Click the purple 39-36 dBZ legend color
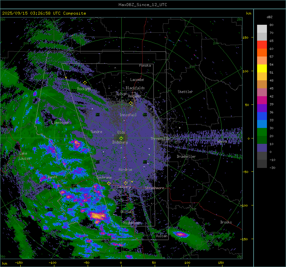The width and height of the screenshot is (286, 267). click(x=262, y=108)
